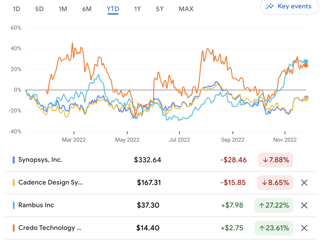
Task: Click the Rambus price $37.30
Action: (148, 205)
